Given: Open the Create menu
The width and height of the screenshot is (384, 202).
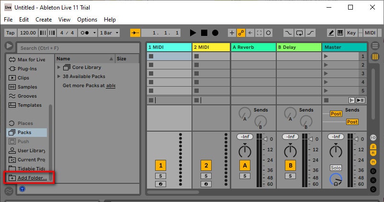Looking at the screenshot, I should click(44, 20).
